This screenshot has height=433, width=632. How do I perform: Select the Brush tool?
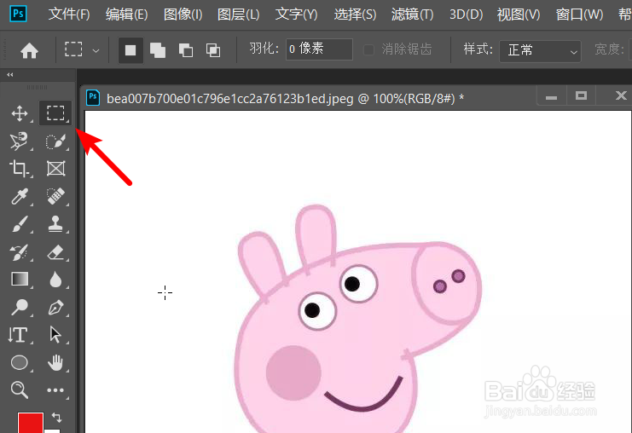19,223
